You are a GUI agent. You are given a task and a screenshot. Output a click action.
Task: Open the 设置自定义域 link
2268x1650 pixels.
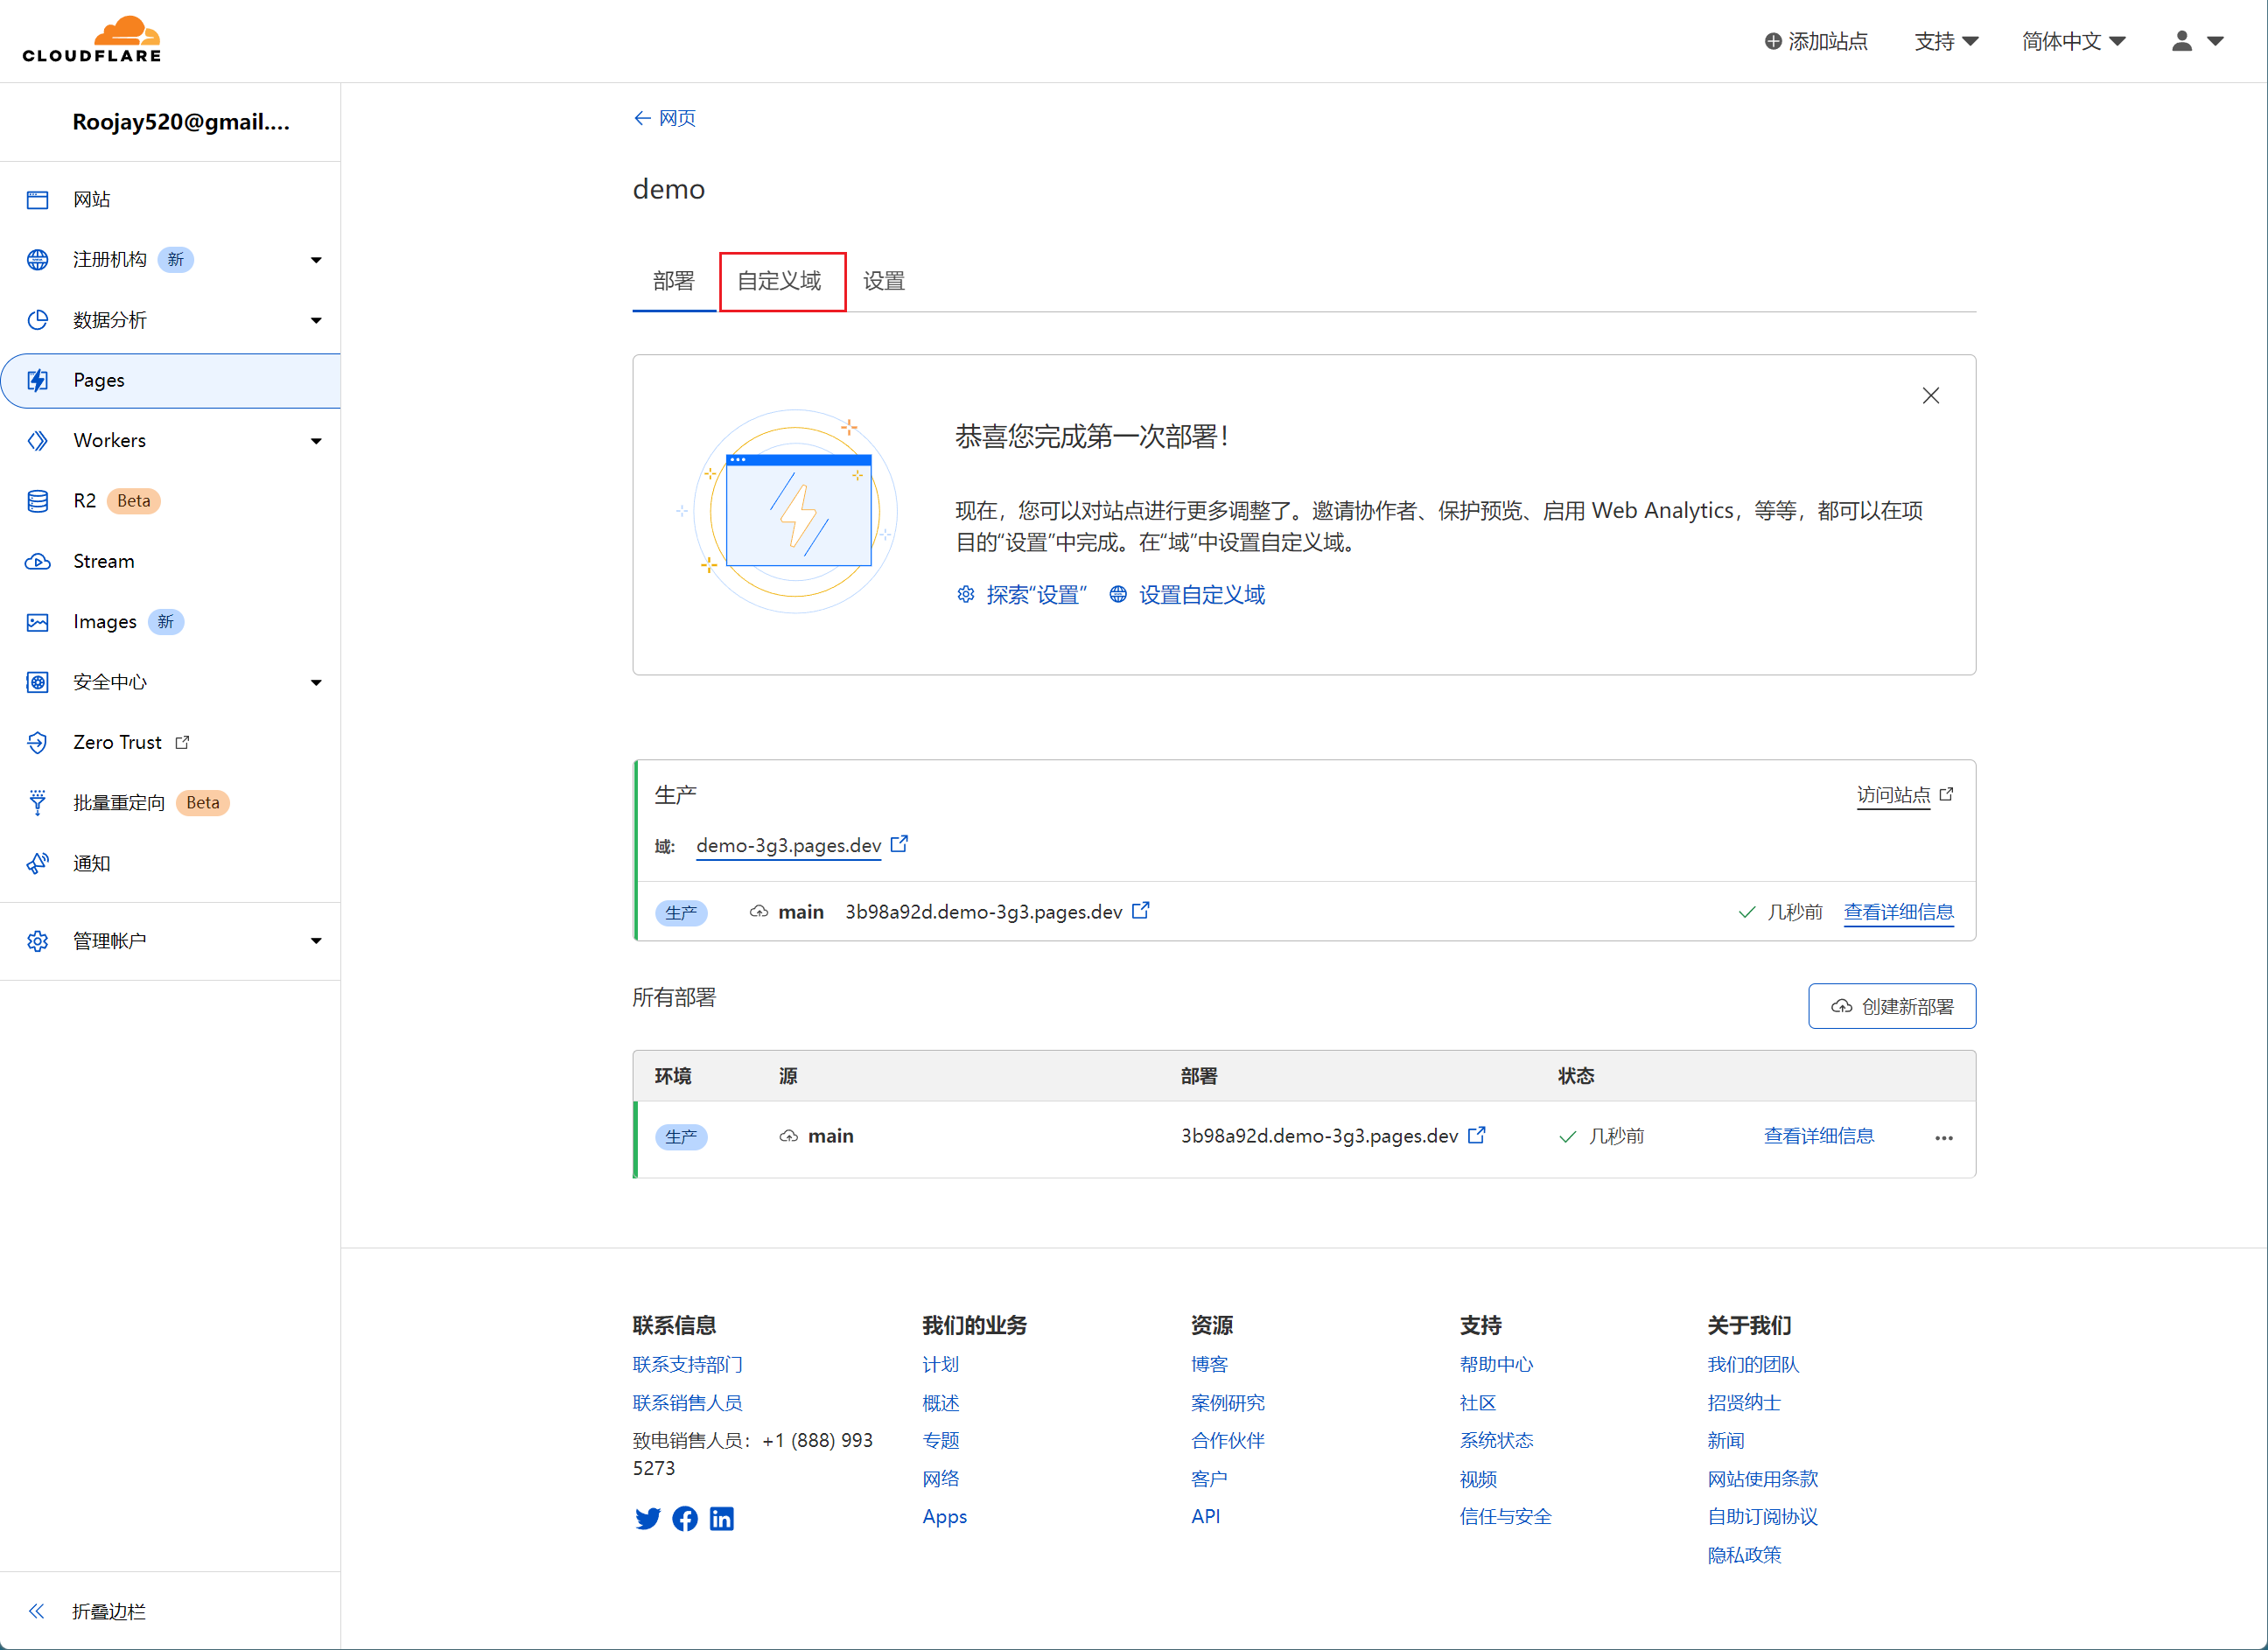1201,595
